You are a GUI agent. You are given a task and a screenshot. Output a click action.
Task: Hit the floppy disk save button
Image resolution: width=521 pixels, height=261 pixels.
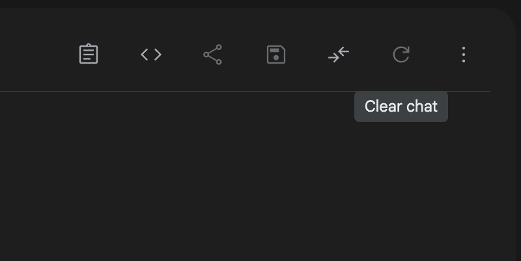(x=276, y=55)
